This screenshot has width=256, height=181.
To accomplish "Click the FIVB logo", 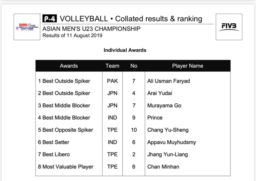I will [229, 27].
